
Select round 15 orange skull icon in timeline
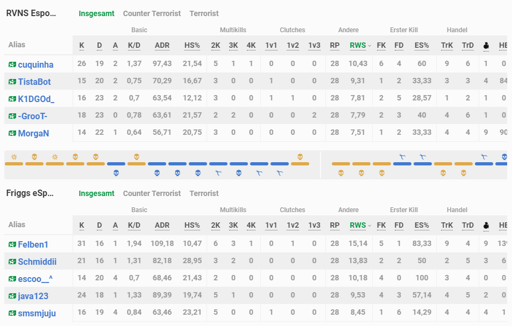(300, 157)
